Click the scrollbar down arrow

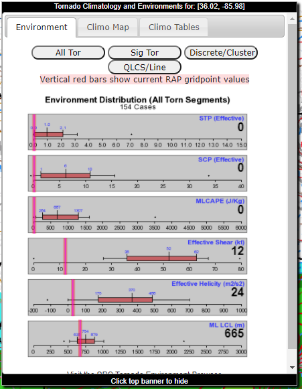point(292,367)
